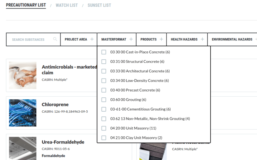Check 03 40 00 Precast Concrete option
This screenshot has height=160, width=257.
(104, 90)
